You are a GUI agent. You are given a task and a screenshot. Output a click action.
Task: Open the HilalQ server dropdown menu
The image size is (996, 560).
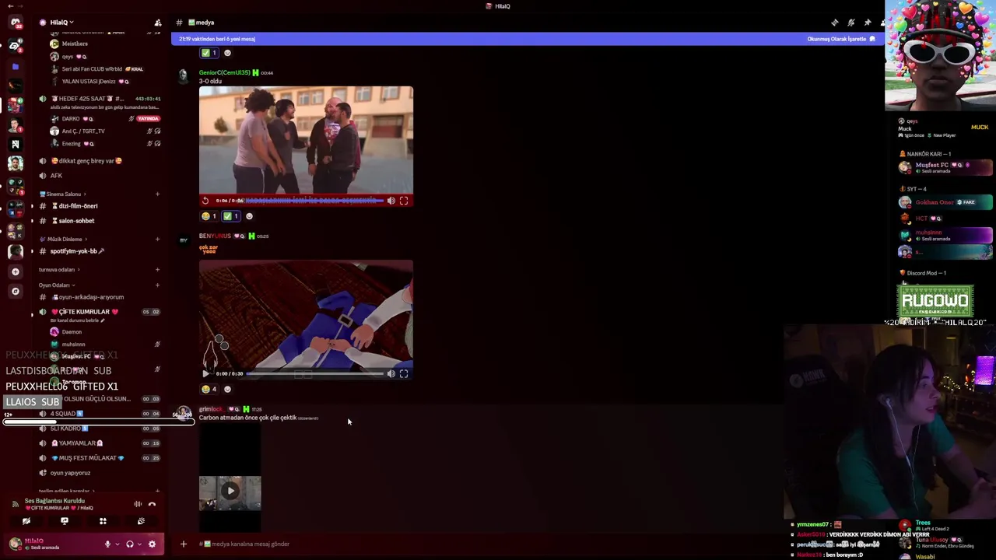[62, 23]
